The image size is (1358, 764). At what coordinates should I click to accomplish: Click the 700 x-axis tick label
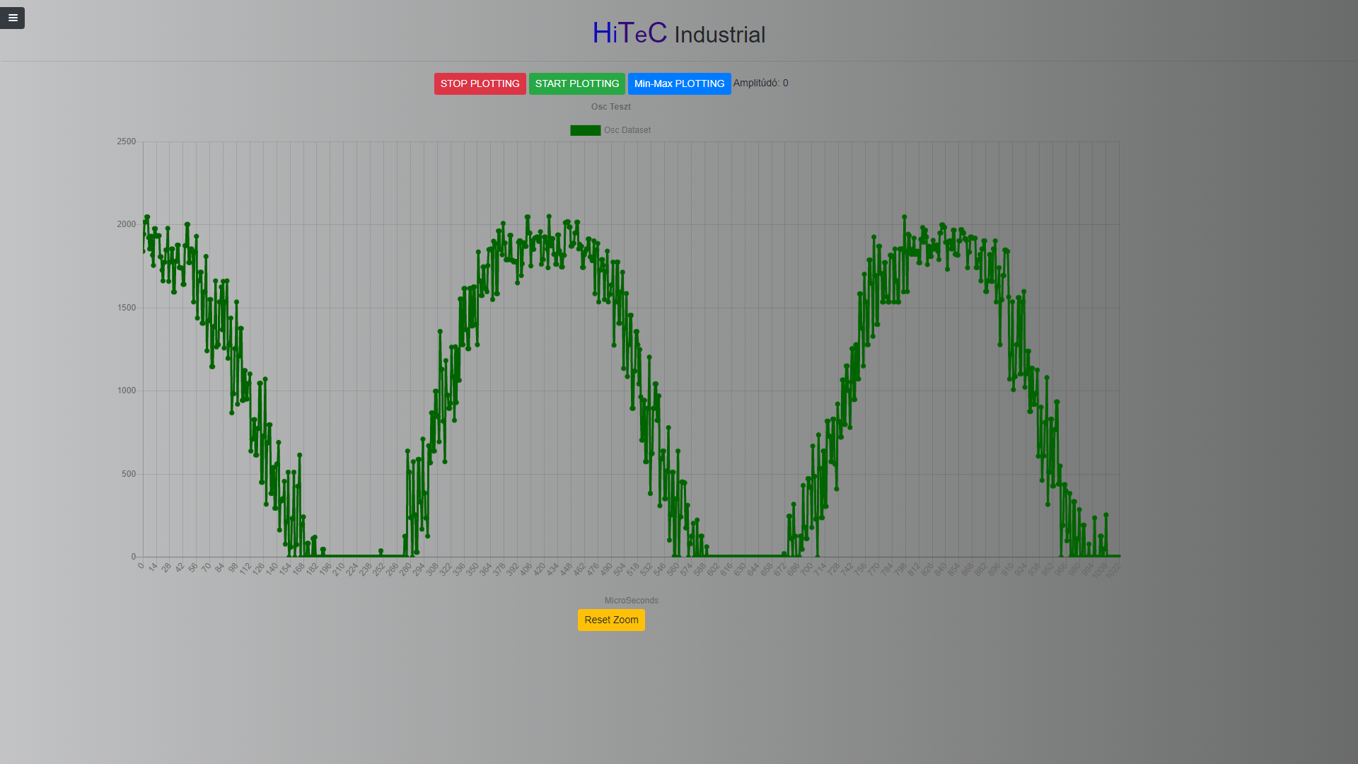(806, 569)
